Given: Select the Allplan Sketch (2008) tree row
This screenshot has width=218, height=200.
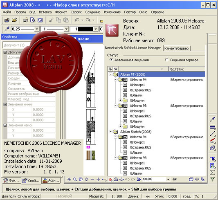Looking at the screenshot, I should coord(136,132).
